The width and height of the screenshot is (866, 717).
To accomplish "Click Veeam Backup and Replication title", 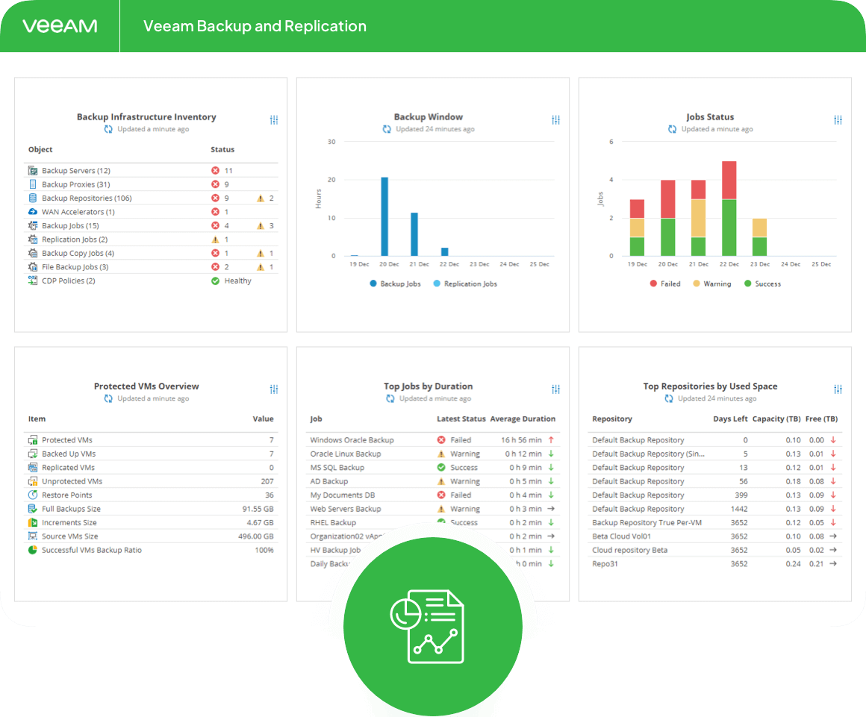I will (255, 26).
